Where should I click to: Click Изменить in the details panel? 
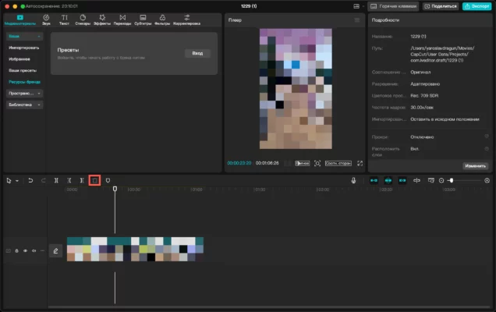coord(475,166)
